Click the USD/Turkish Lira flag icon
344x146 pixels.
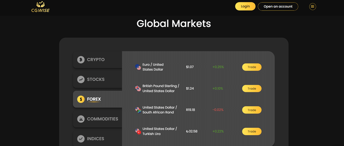pos(138,131)
